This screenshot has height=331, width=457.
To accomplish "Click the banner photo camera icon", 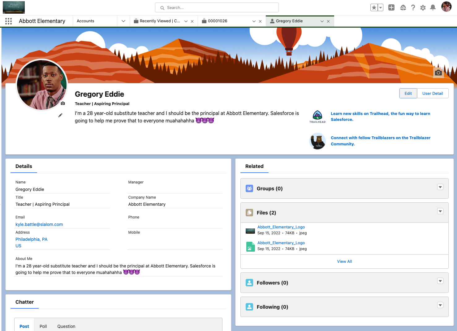I will [x=438, y=73].
